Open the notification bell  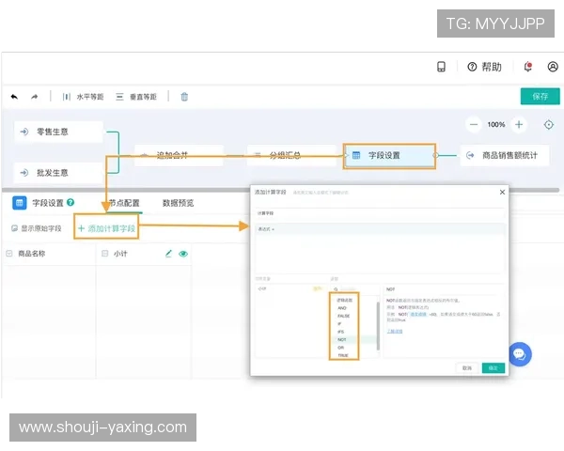[x=527, y=67]
